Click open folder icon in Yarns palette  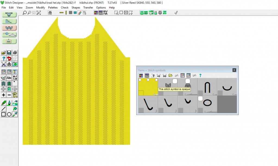(x=170, y=76)
